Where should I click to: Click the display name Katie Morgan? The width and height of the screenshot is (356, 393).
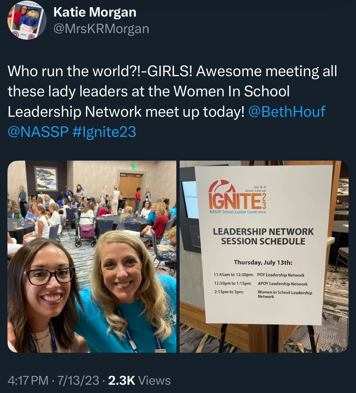click(95, 12)
